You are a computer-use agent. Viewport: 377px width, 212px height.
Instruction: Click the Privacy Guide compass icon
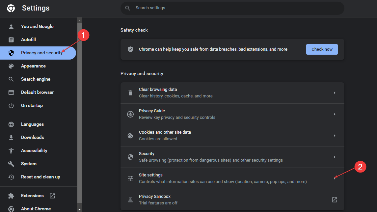130,114
